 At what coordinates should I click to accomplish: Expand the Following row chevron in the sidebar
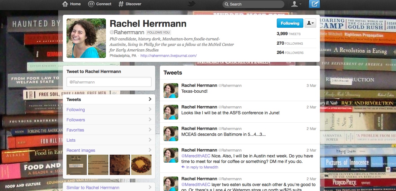pos(150,109)
